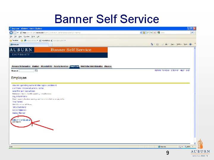Switch to the Financial Aid tab
This screenshot has height=160, width=214.
pyautogui.click(x=47, y=66)
